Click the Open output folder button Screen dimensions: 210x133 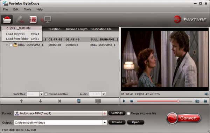point(135,122)
